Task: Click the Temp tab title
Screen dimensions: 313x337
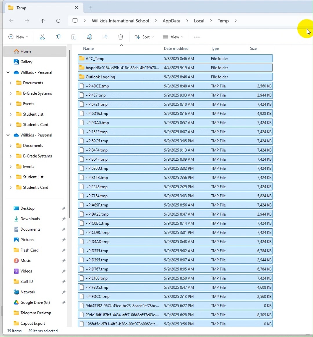Action: coord(21,8)
